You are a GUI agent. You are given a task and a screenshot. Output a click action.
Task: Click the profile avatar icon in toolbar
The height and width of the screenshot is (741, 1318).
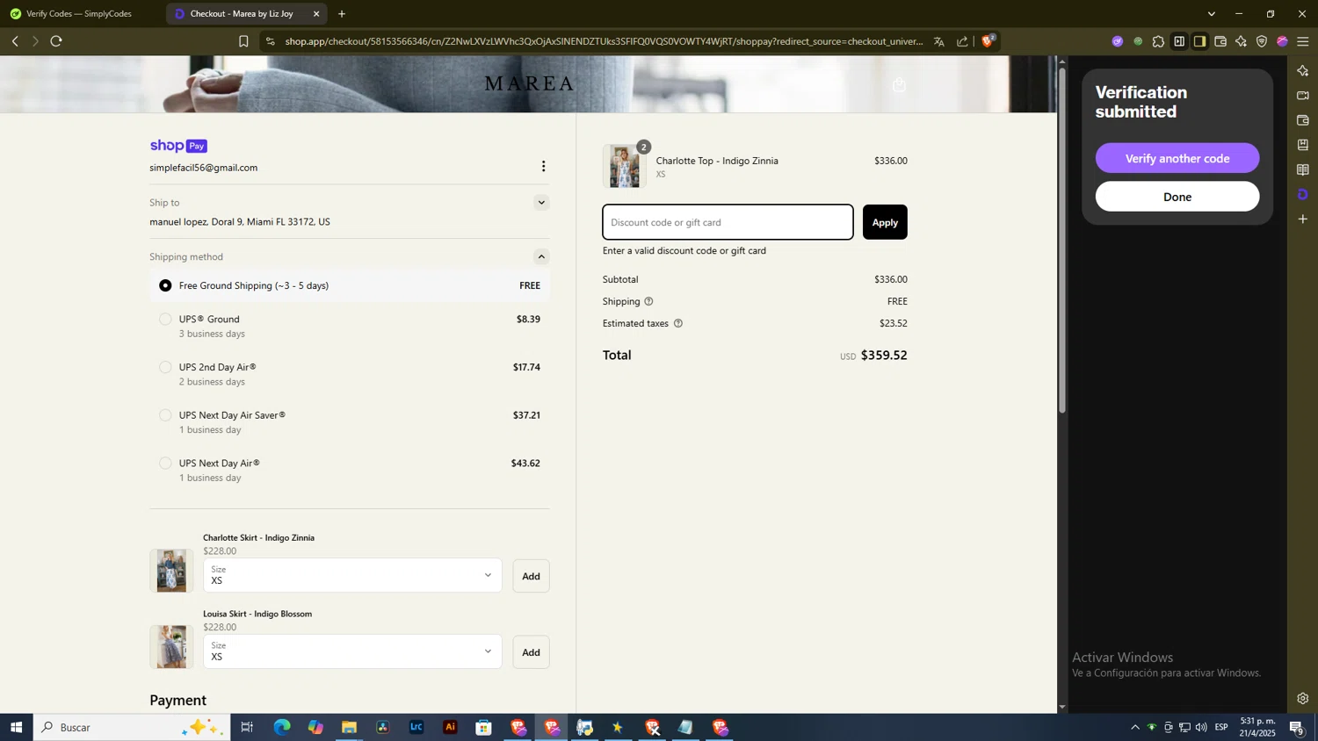pos(1282,41)
